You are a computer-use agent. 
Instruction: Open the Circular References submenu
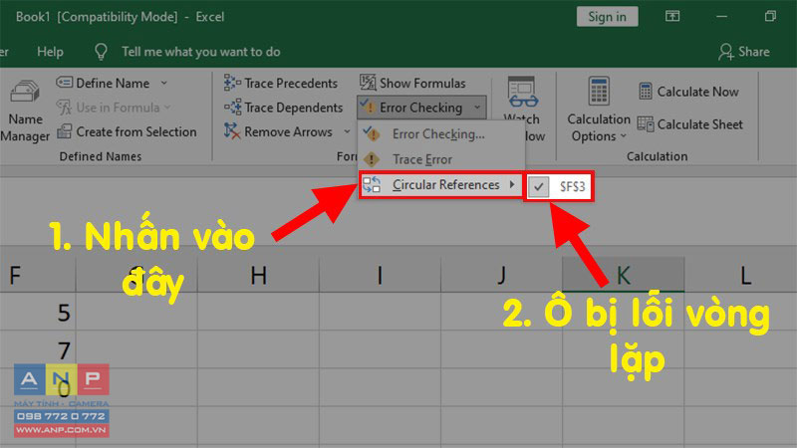tap(440, 185)
